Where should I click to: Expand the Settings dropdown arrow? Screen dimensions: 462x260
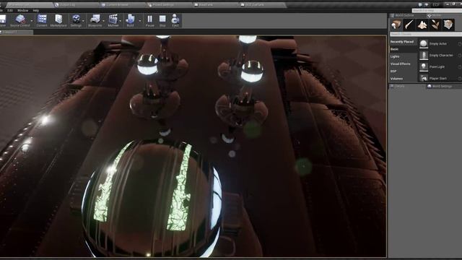[83, 21]
